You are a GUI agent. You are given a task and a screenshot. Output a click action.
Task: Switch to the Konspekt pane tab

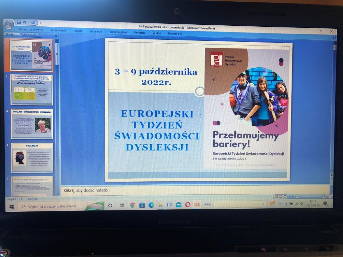pyautogui.click(x=30, y=35)
